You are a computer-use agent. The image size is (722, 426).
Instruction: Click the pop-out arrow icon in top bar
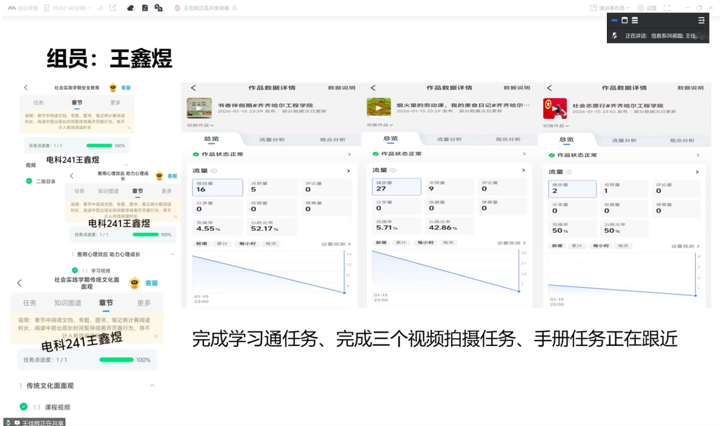coord(113,8)
